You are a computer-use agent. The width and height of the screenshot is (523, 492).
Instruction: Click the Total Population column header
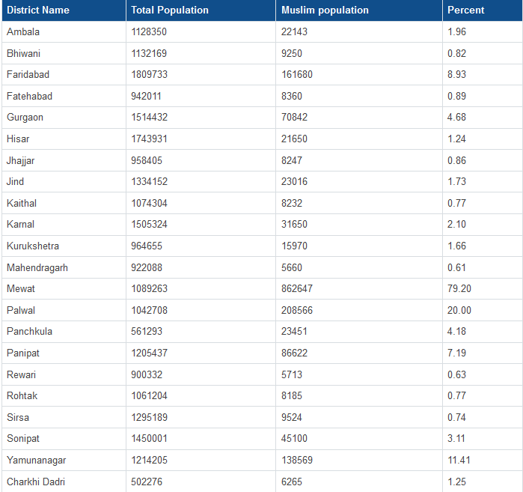[170, 10]
